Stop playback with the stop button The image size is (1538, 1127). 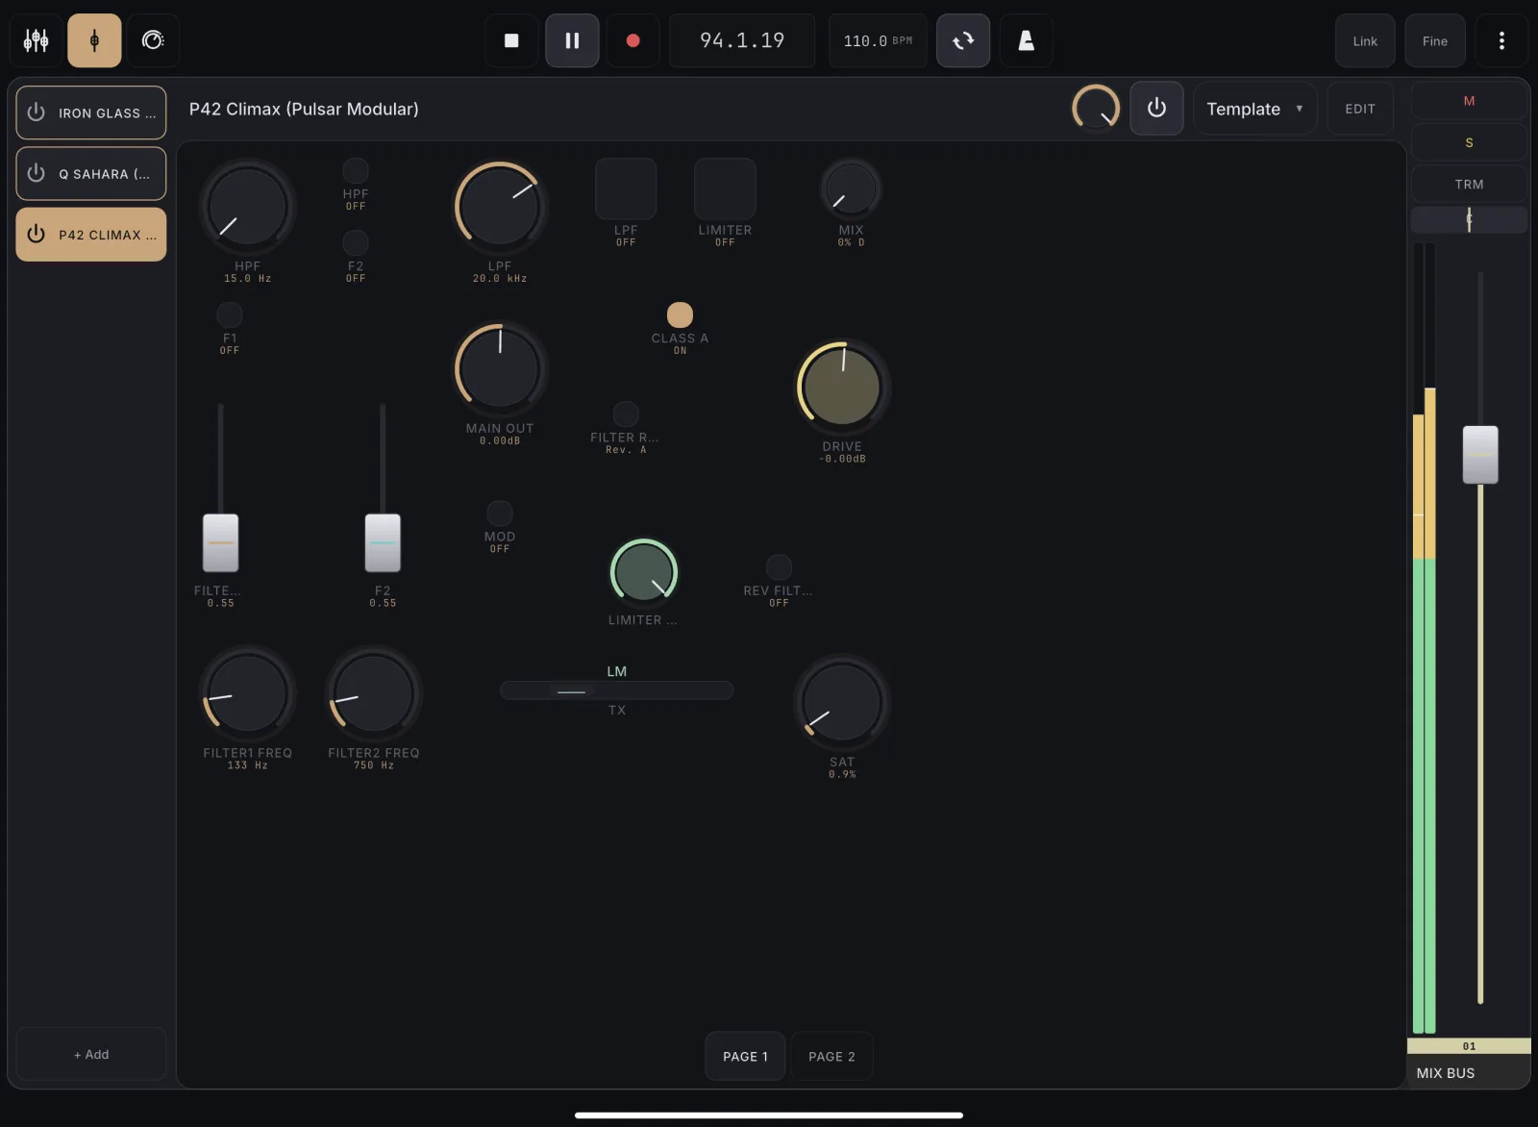click(511, 40)
